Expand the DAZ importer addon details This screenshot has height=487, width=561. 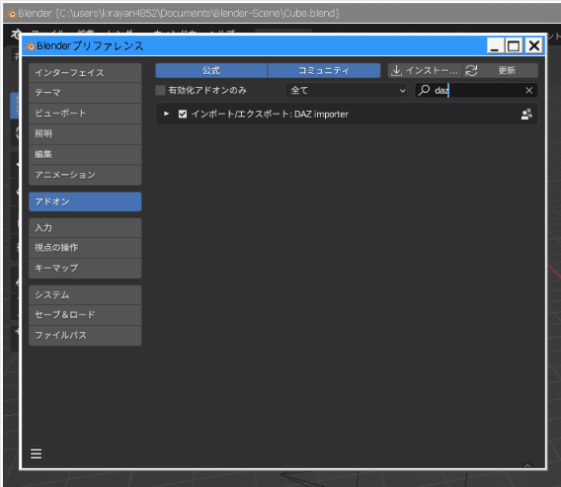tap(166, 114)
